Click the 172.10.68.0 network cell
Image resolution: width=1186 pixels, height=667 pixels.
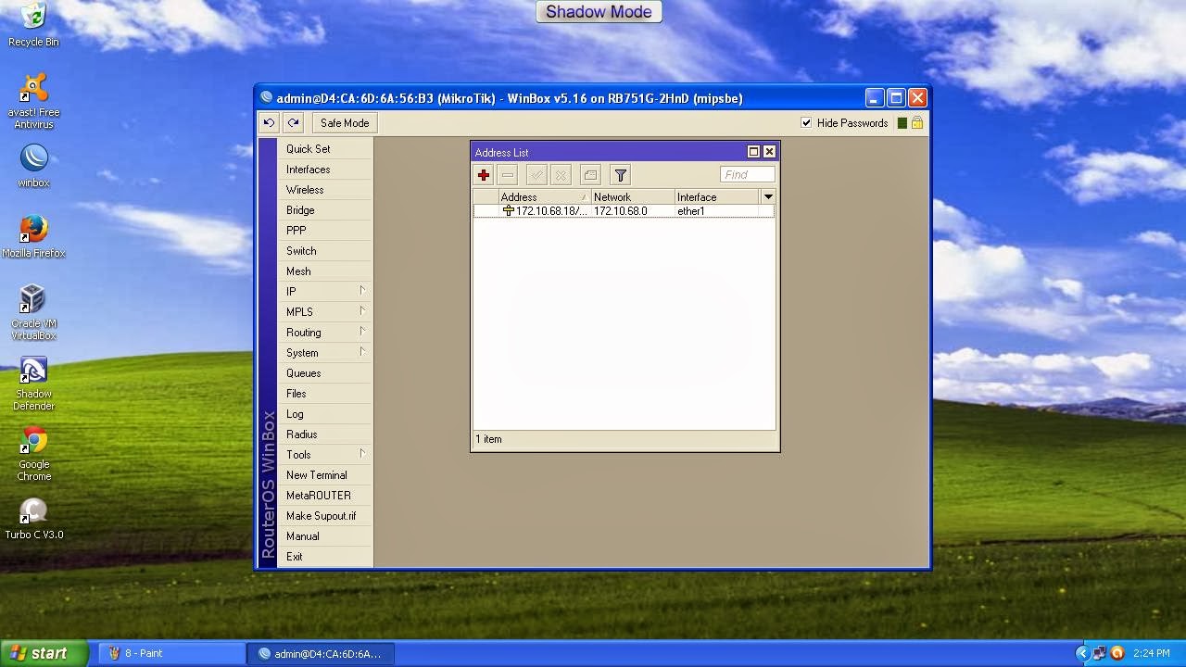click(621, 211)
